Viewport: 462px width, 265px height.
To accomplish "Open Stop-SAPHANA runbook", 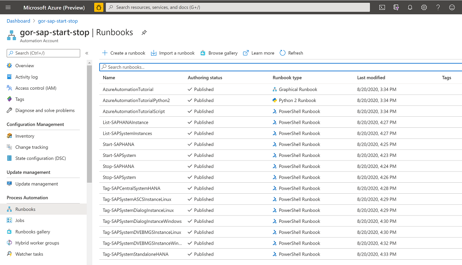I will (x=118, y=167).
